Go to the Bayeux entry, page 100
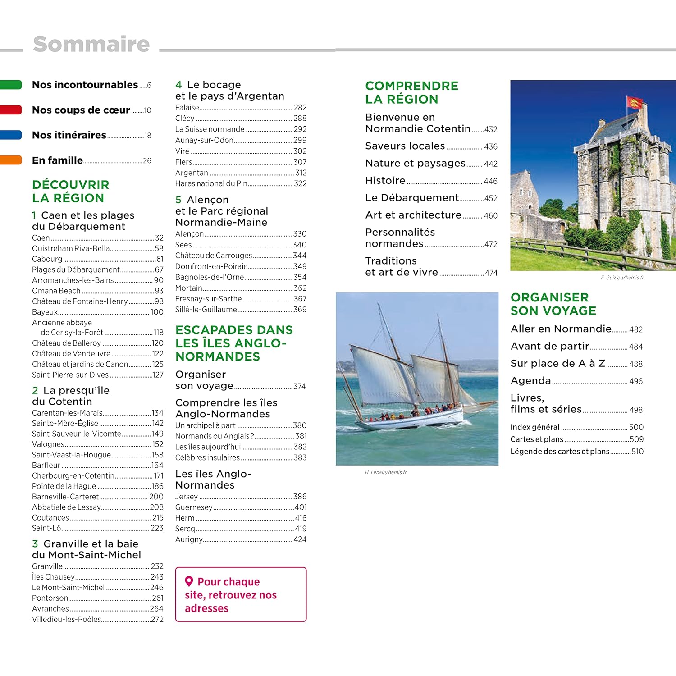The width and height of the screenshot is (676, 676). click(x=97, y=312)
